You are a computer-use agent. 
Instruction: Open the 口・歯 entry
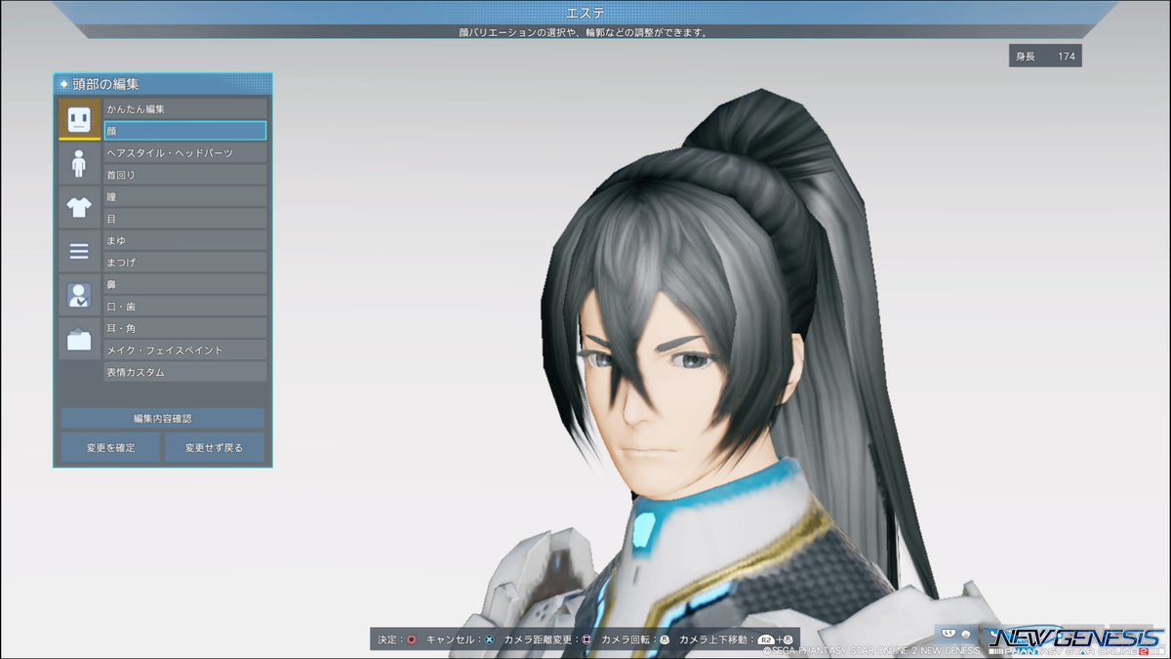point(184,307)
